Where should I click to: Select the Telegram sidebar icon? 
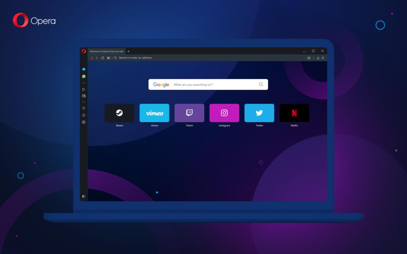[83, 89]
